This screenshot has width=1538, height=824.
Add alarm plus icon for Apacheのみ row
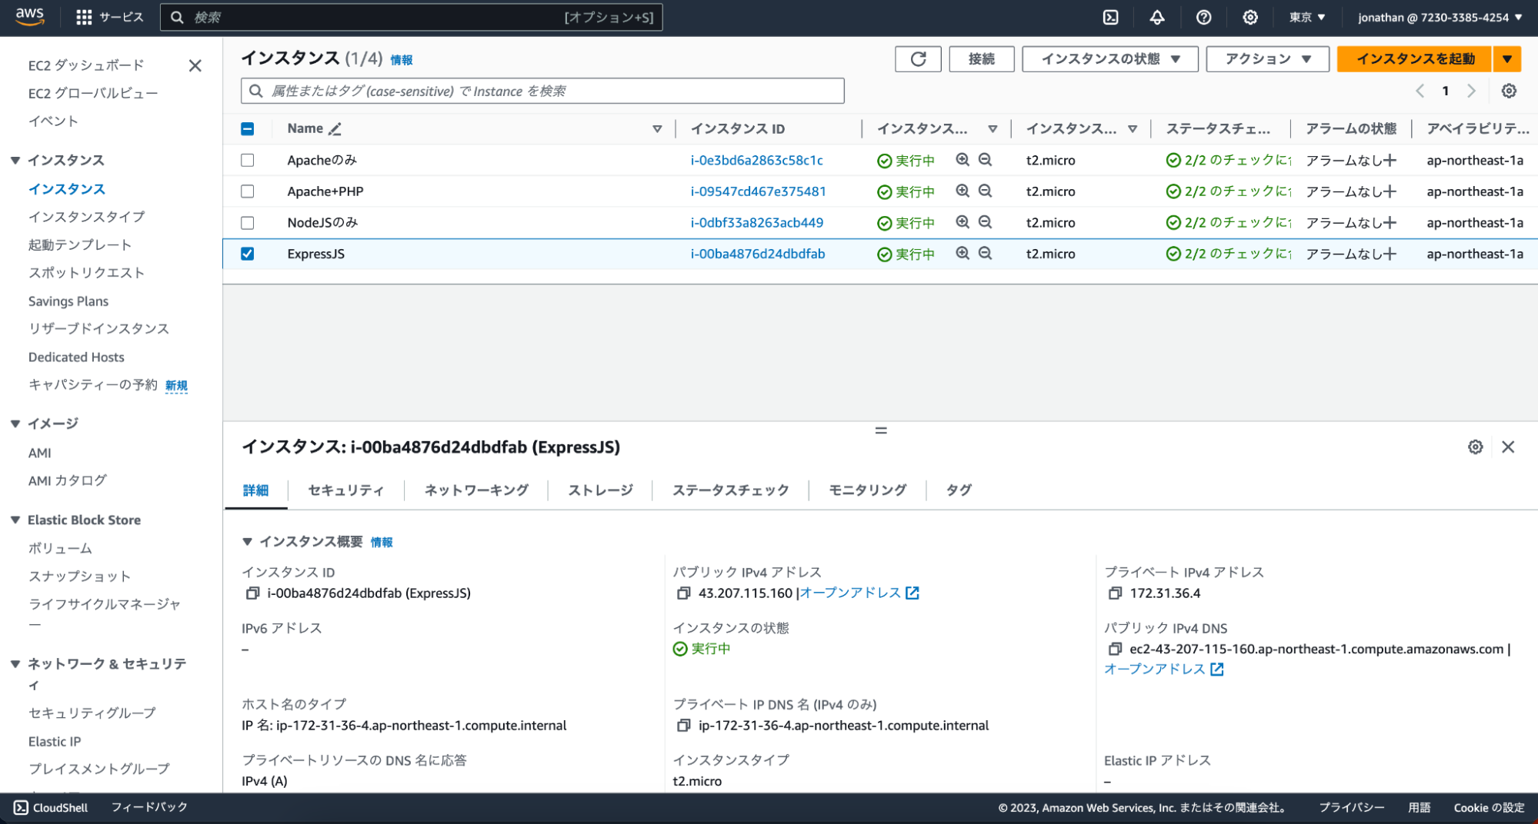1389,160
